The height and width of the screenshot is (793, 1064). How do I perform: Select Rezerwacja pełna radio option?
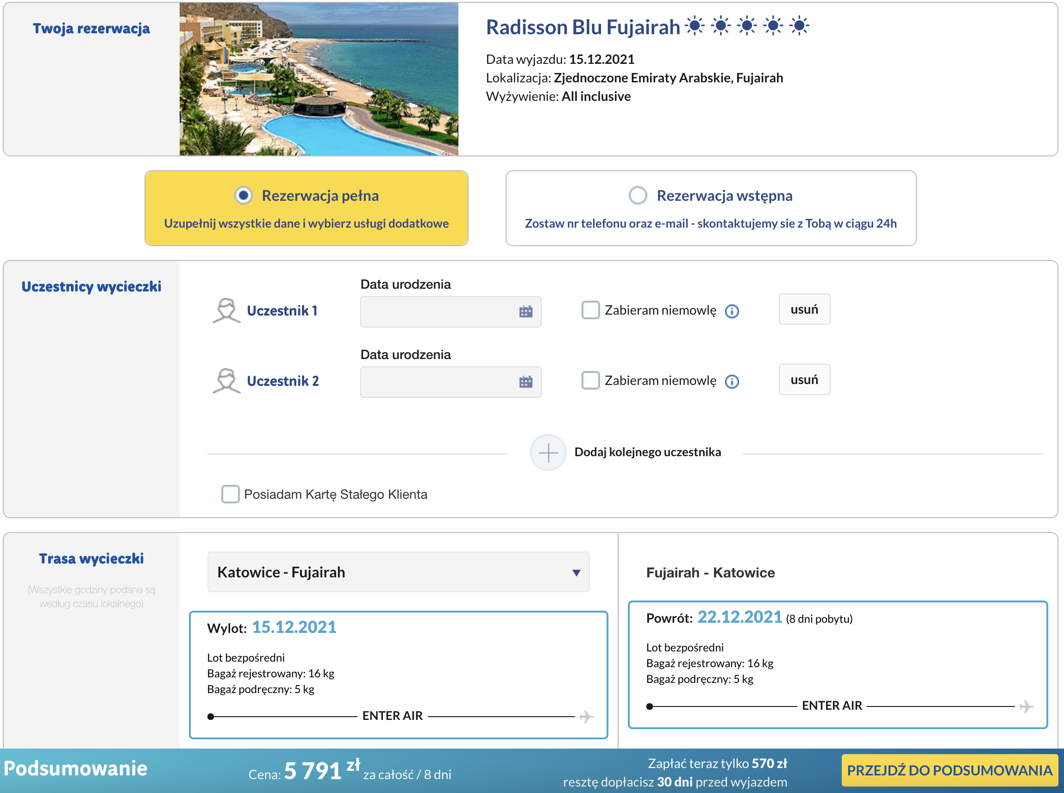(x=244, y=195)
